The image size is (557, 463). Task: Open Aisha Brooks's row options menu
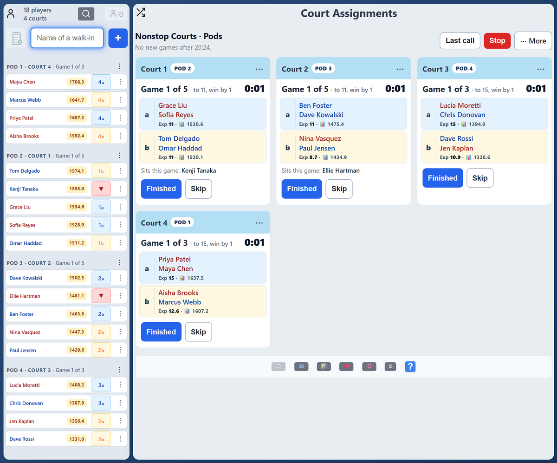point(120,136)
